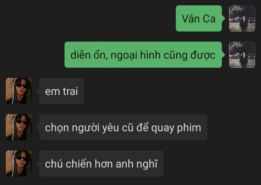This screenshot has height=185, width=261.
Task: Click the word 'nghĩ' in the last message
Action: pos(147,164)
